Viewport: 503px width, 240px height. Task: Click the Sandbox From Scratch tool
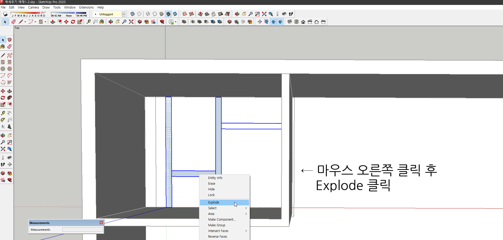pyautogui.click(x=192, y=14)
